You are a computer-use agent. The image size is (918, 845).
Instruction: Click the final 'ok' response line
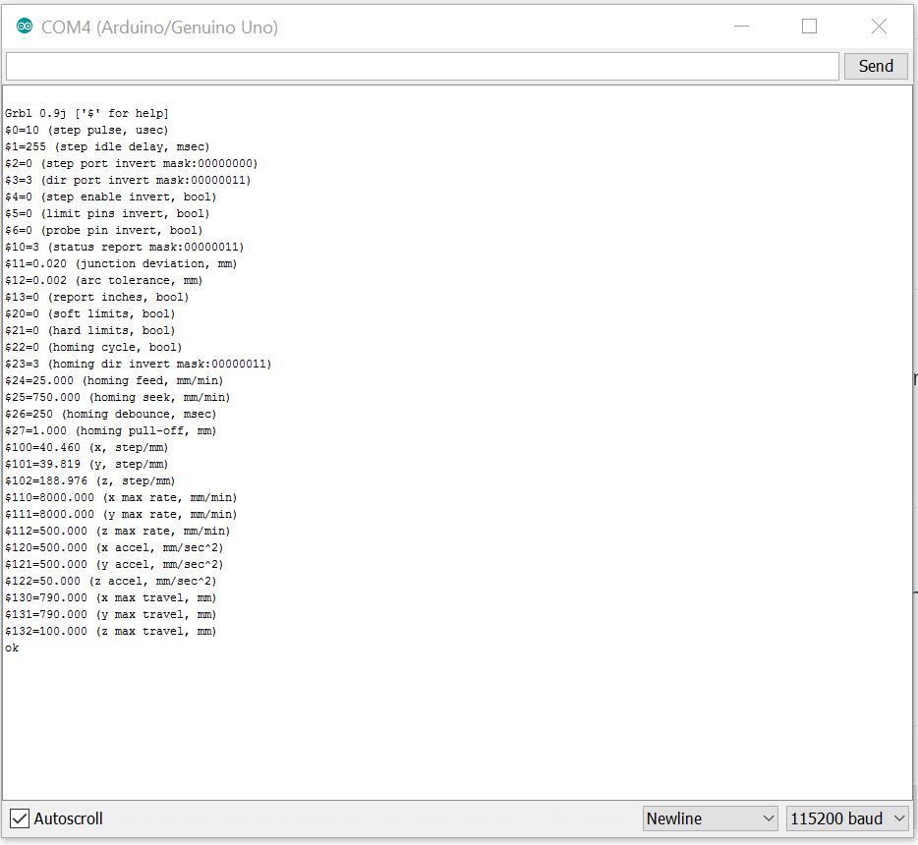[12, 648]
